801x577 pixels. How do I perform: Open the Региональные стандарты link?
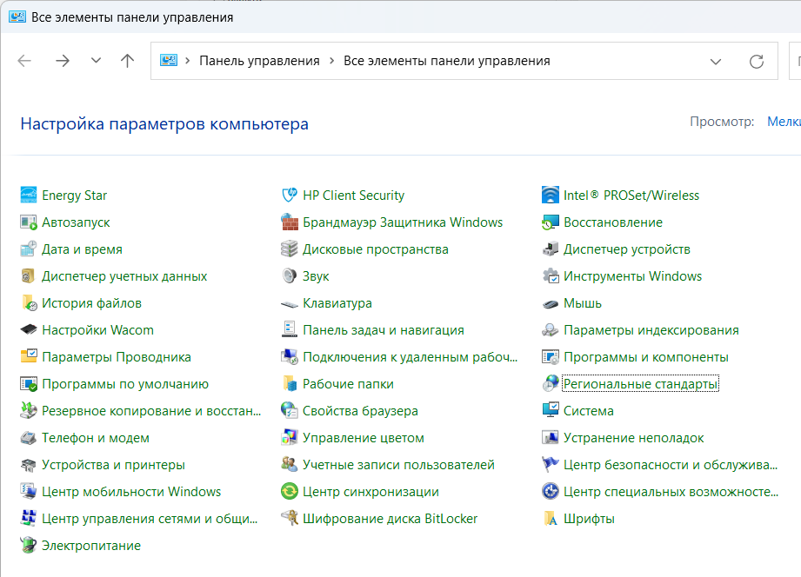tap(640, 383)
